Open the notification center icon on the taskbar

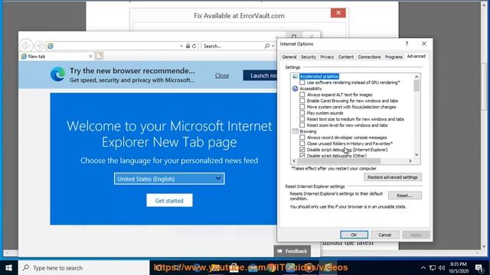tap(479, 267)
